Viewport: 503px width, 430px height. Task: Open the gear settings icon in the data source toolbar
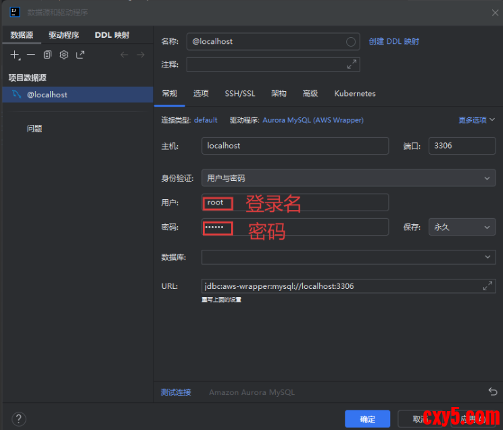coord(64,55)
